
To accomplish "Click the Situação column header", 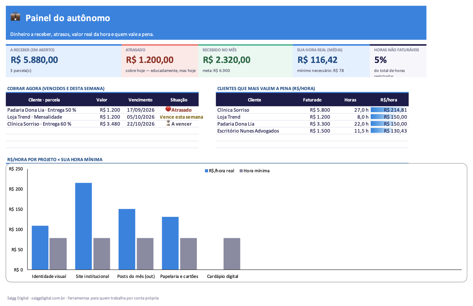I will 179,100.
